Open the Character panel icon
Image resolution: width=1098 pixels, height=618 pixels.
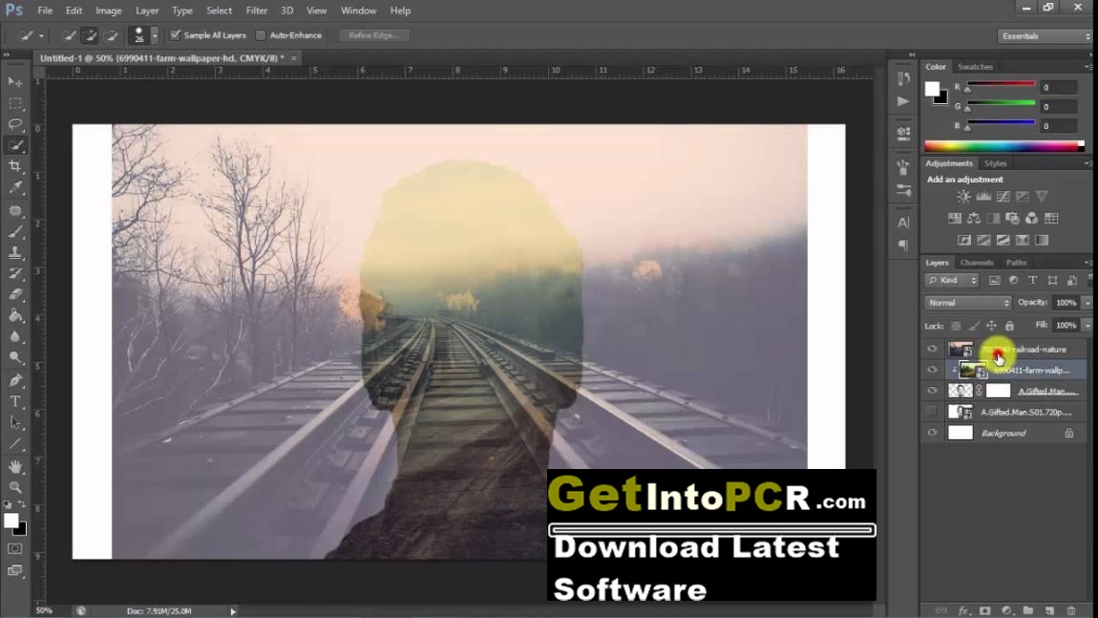tap(903, 223)
